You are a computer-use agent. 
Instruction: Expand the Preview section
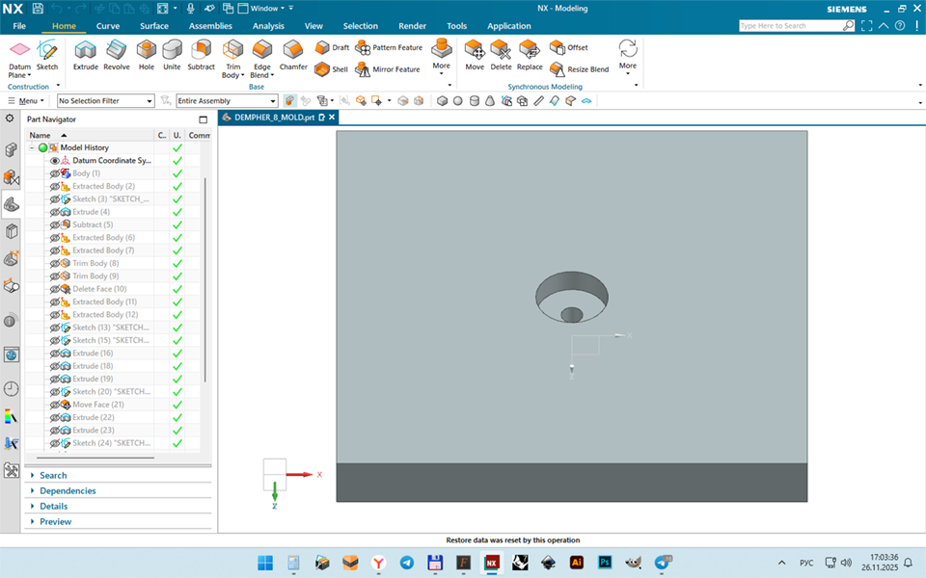[55, 521]
